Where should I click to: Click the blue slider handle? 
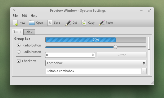click(x=115, y=47)
